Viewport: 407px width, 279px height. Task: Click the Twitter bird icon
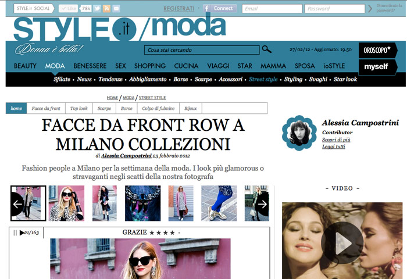[x=97, y=9]
